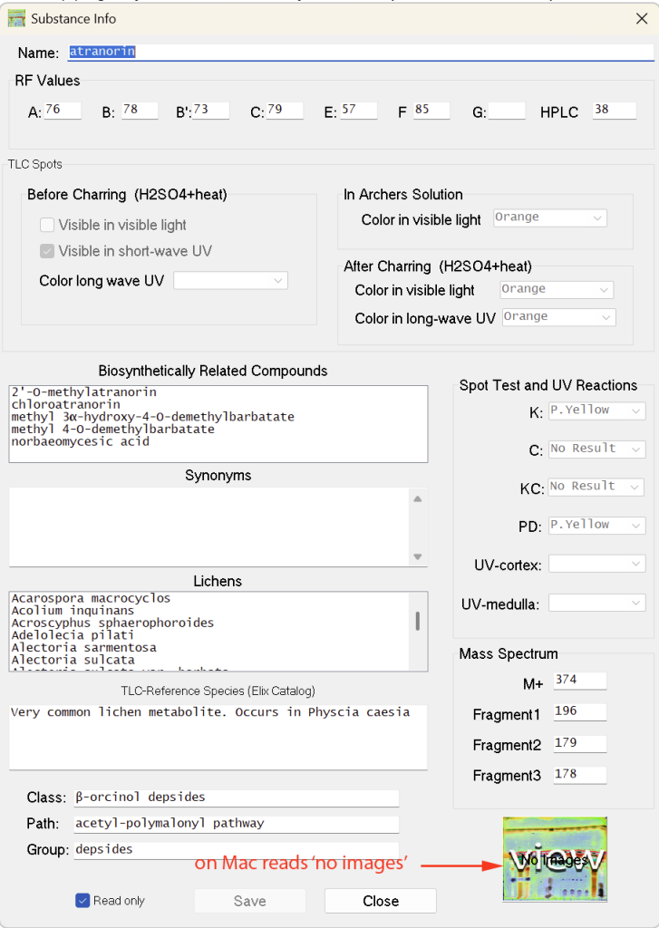Image resolution: width=659 pixels, height=928 pixels.
Task: Open the UV-cortex dropdown
Action: click(x=596, y=565)
